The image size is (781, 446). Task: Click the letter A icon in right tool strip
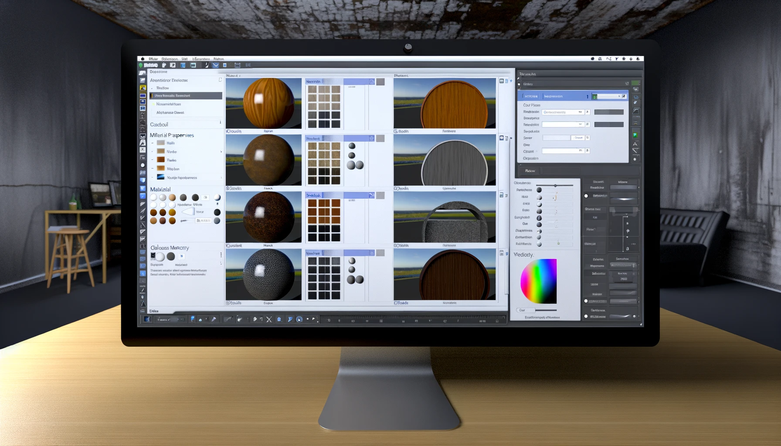635,144
